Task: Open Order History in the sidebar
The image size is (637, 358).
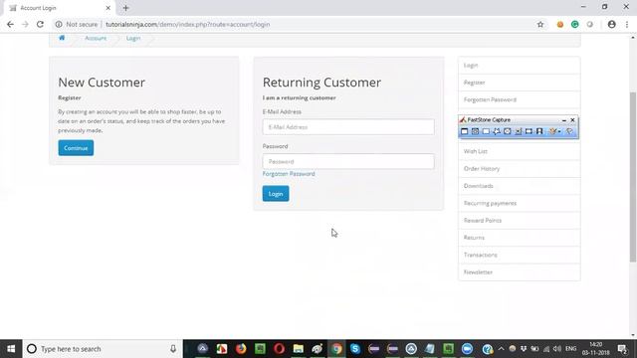Action: (x=520, y=168)
